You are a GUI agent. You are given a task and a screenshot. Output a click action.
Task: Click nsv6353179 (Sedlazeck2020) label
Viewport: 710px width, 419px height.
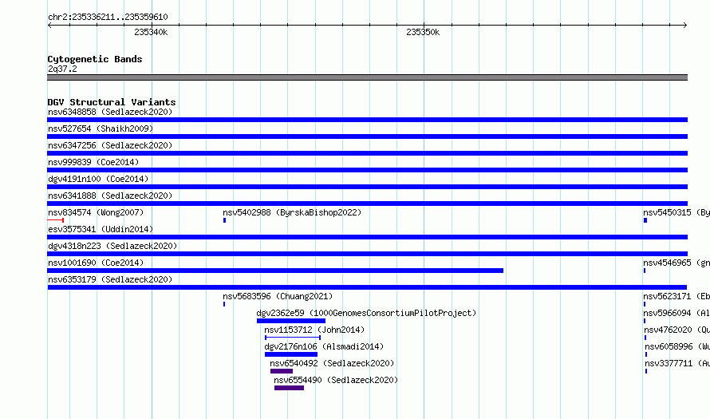pos(110,279)
